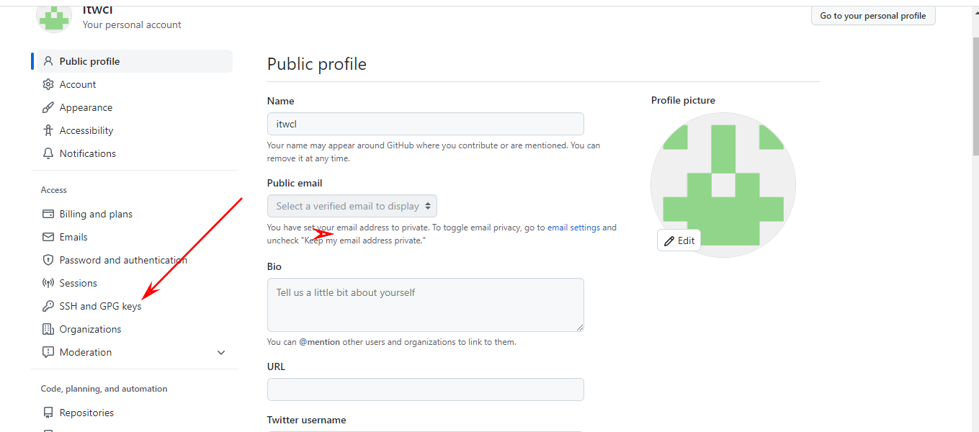
Task: Click the Emails envelope icon
Action: pyautogui.click(x=48, y=237)
